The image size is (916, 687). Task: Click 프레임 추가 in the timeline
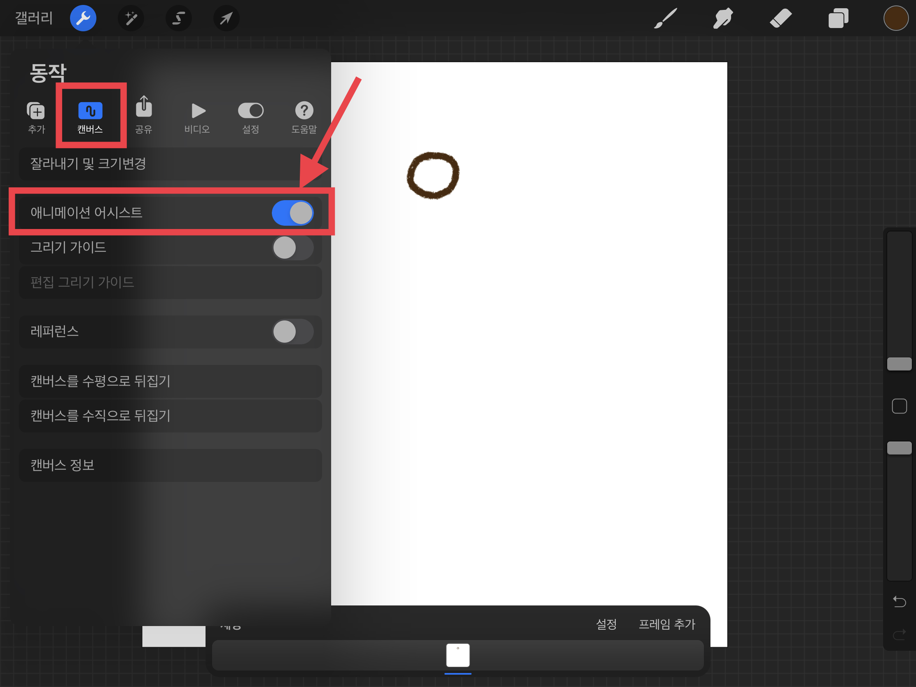[666, 624]
